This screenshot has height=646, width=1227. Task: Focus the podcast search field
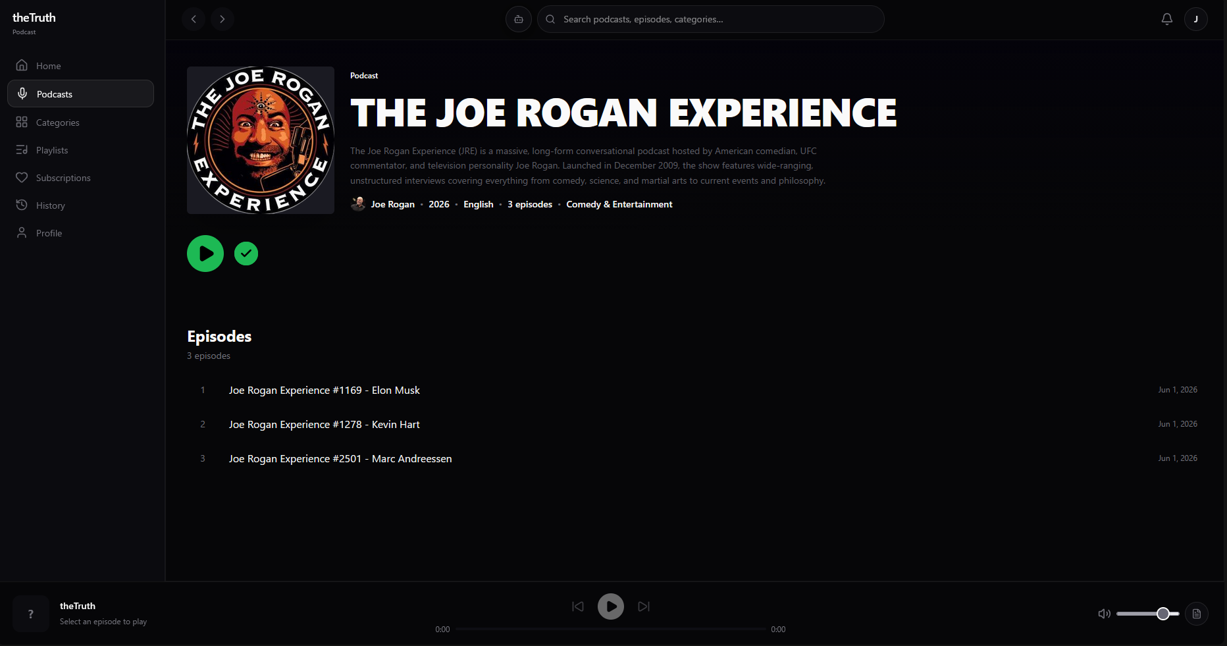(x=711, y=19)
